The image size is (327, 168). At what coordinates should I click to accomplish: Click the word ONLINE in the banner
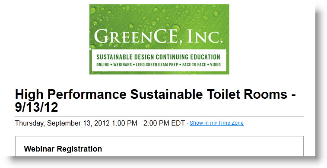(103, 65)
